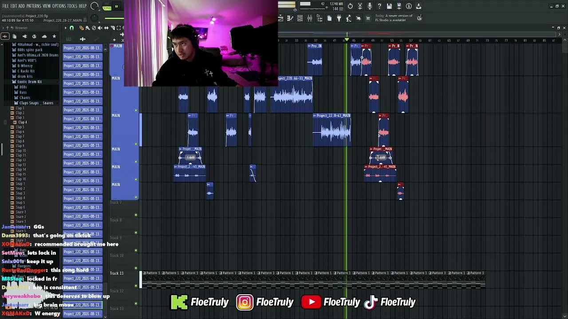Click the download/save-new-version icon
The height and width of the screenshot is (319, 568).
coord(418,6)
